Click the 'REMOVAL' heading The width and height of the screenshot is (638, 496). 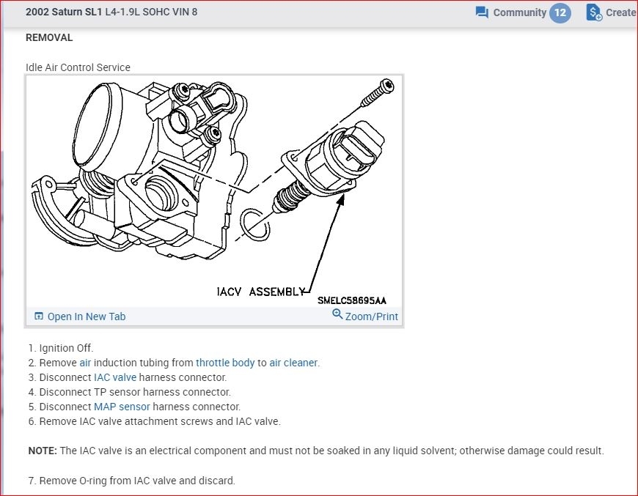(x=49, y=37)
